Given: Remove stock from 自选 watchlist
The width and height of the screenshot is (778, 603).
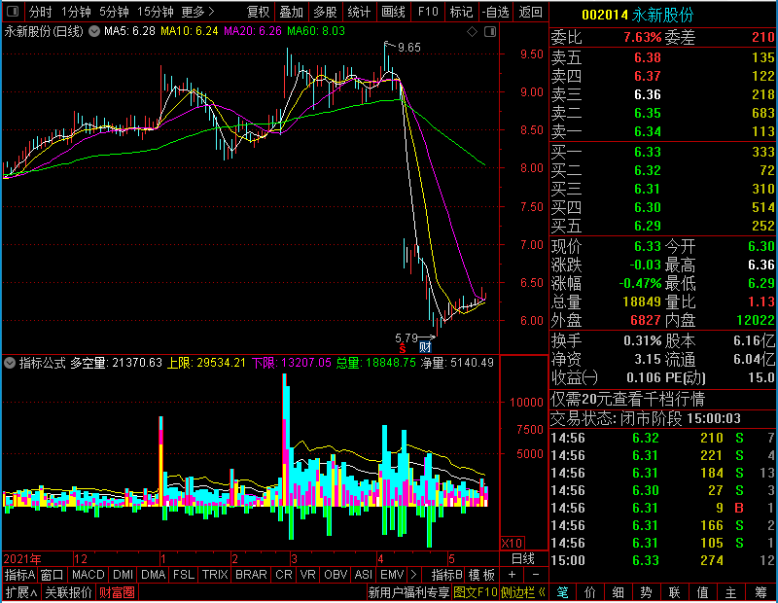Looking at the screenshot, I should tap(496, 12).
